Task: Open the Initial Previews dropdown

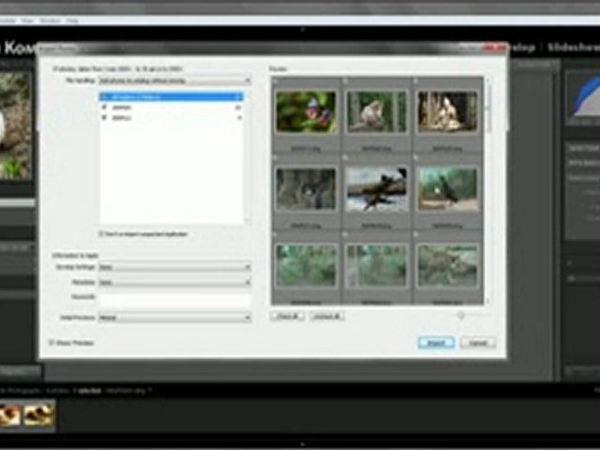Action: (174, 317)
